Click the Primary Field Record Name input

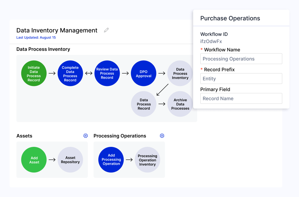[x=241, y=98]
